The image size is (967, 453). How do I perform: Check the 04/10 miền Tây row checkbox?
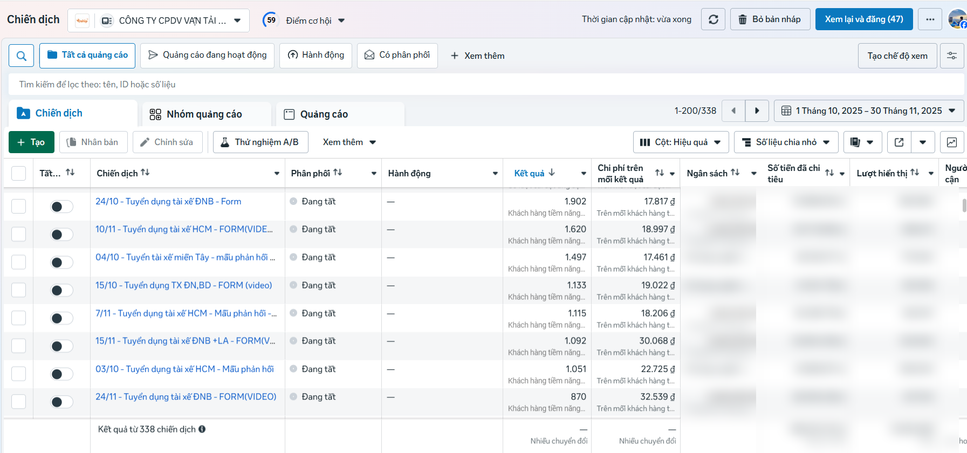click(x=19, y=263)
